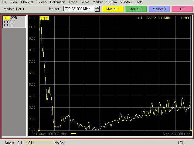Open the Marker menu
The height and width of the screenshot is (145, 194).
pyautogui.click(x=98, y=2)
